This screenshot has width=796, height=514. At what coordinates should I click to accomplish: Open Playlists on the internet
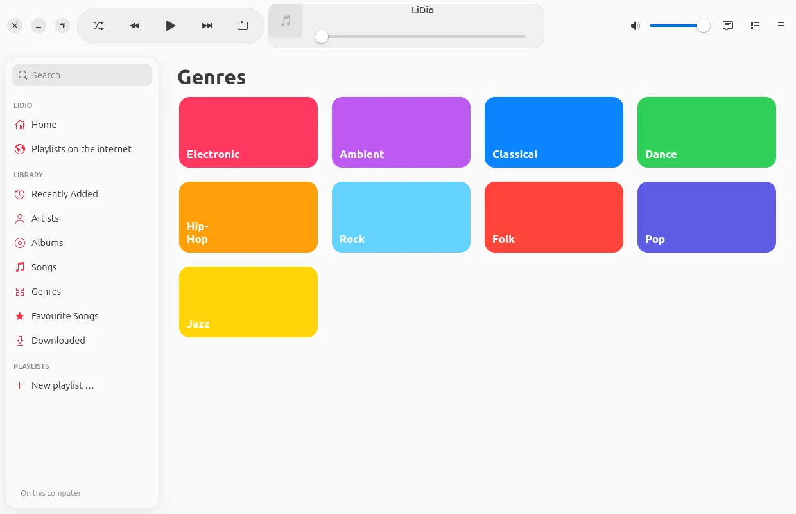[x=82, y=149]
